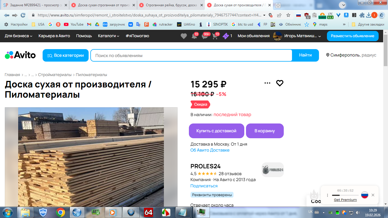The height and width of the screenshot is (218, 388).
Task: Open the Extensions puzzle piece icon
Action: click(x=362, y=15)
